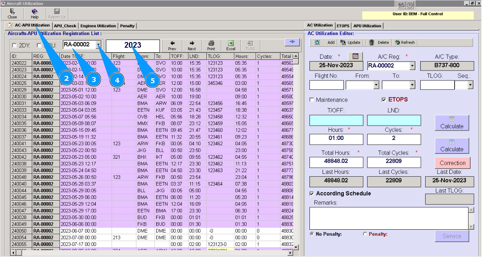Viewport: 482px width, 257px height.
Task: Delete the selected utilization record
Action: coord(379,42)
